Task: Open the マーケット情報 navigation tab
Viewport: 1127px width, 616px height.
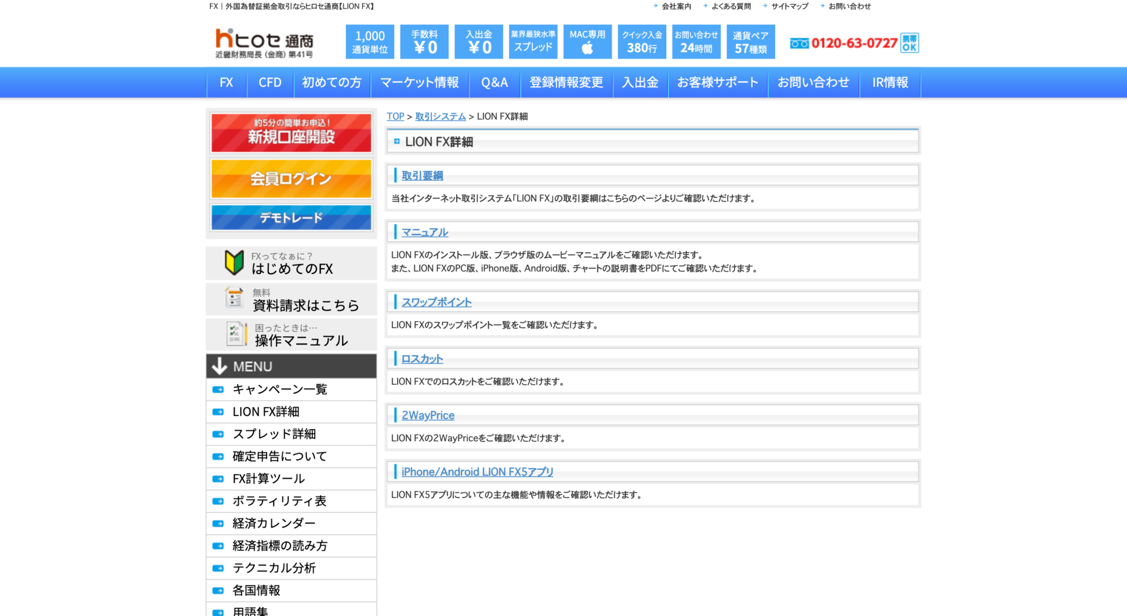Action: 420,83
